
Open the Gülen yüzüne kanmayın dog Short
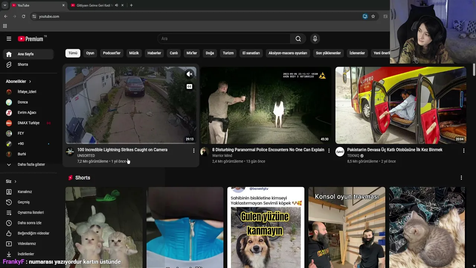coord(266,227)
